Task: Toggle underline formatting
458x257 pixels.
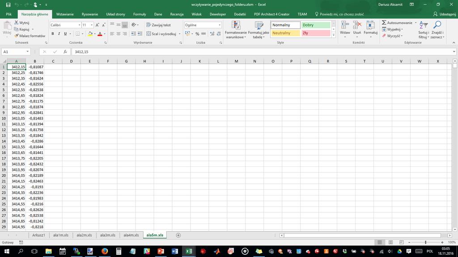Action: point(65,34)
